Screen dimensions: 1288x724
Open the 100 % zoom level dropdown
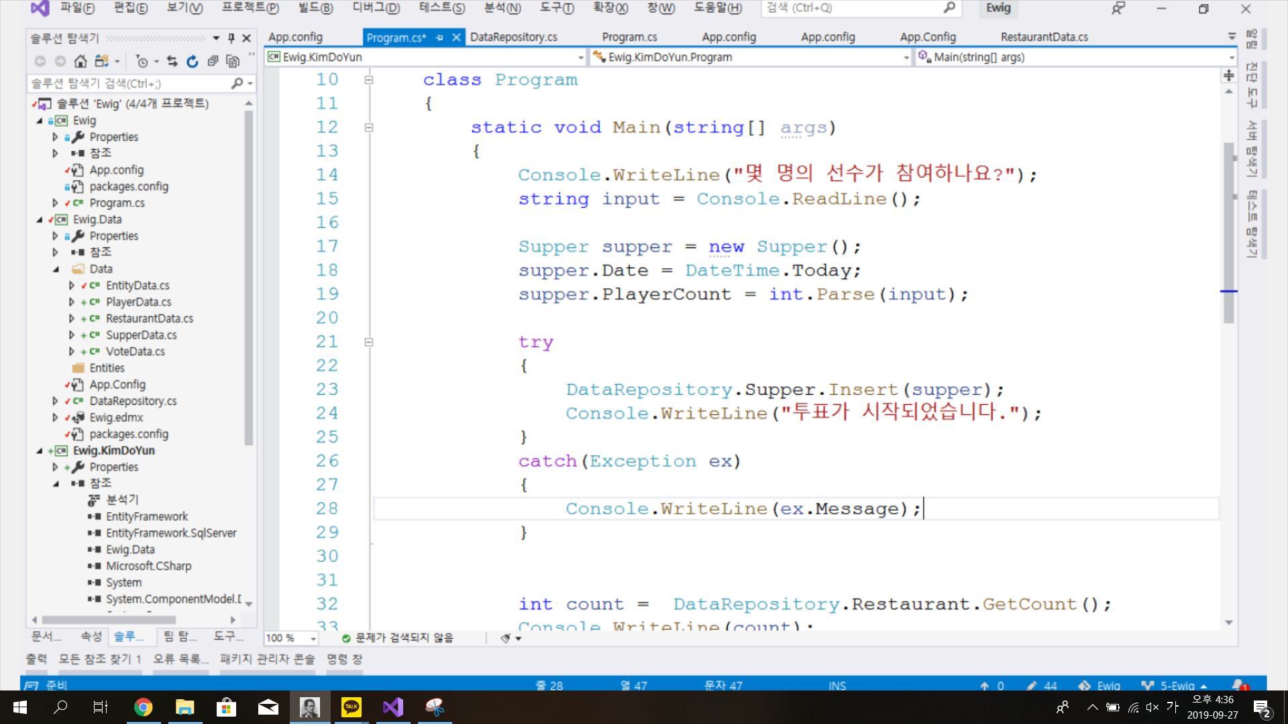click(313, 638)
